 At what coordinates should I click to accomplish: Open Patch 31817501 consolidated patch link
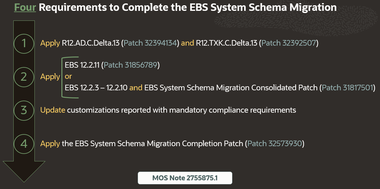click(x=347, y=88)
